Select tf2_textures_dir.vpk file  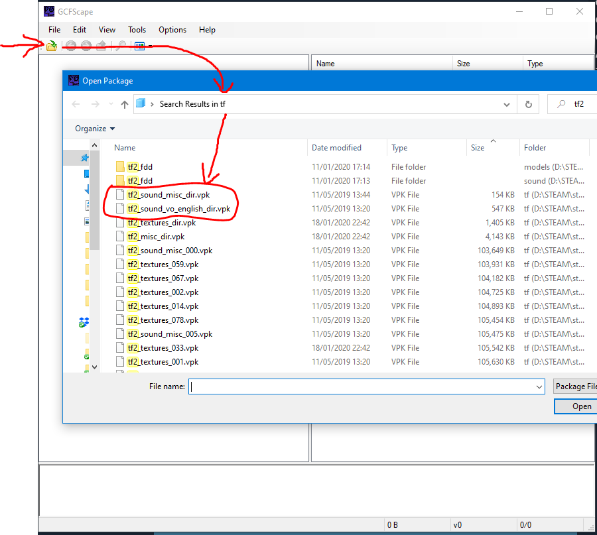pos(161,223)
